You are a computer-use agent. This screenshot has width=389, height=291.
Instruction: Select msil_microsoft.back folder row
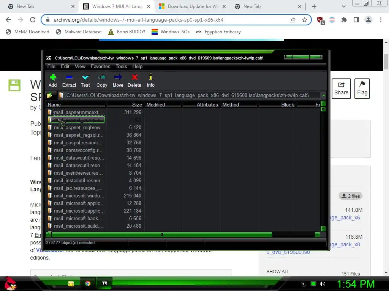pos(76,219)
